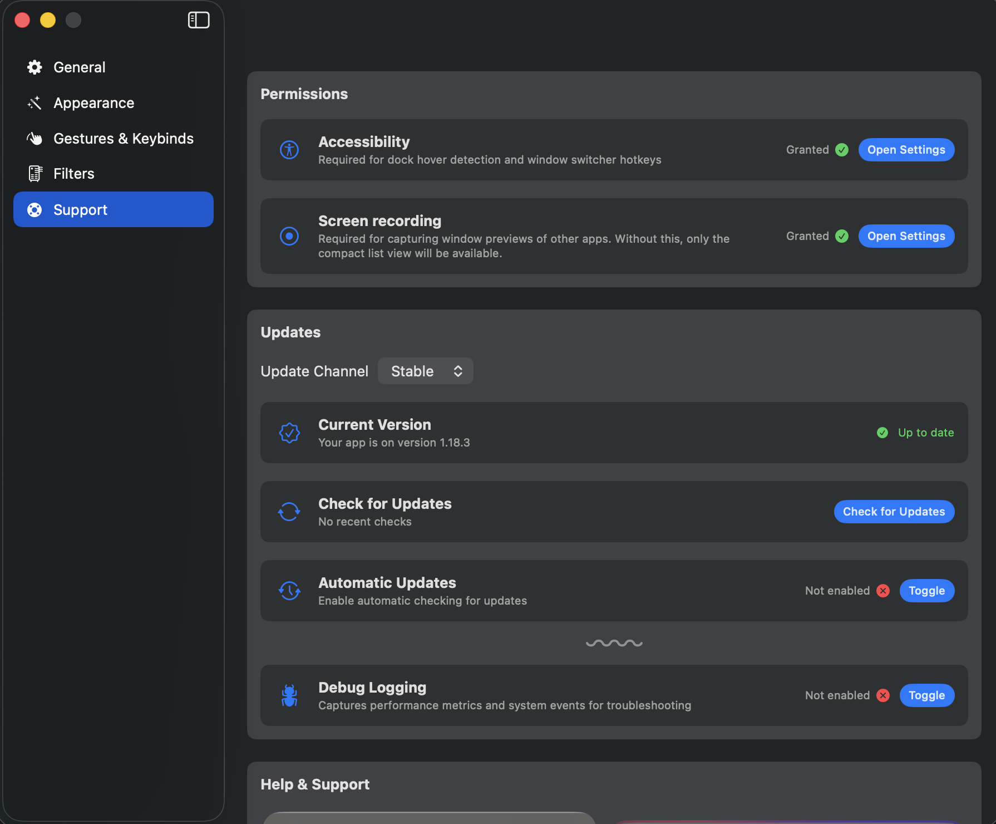Screen dimensions: 996x824
Task: Open Settings for Screen recording permission
Action: point(906,236)
